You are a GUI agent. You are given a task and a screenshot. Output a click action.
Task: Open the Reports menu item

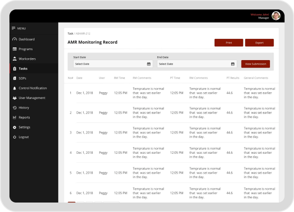[24, 117]
